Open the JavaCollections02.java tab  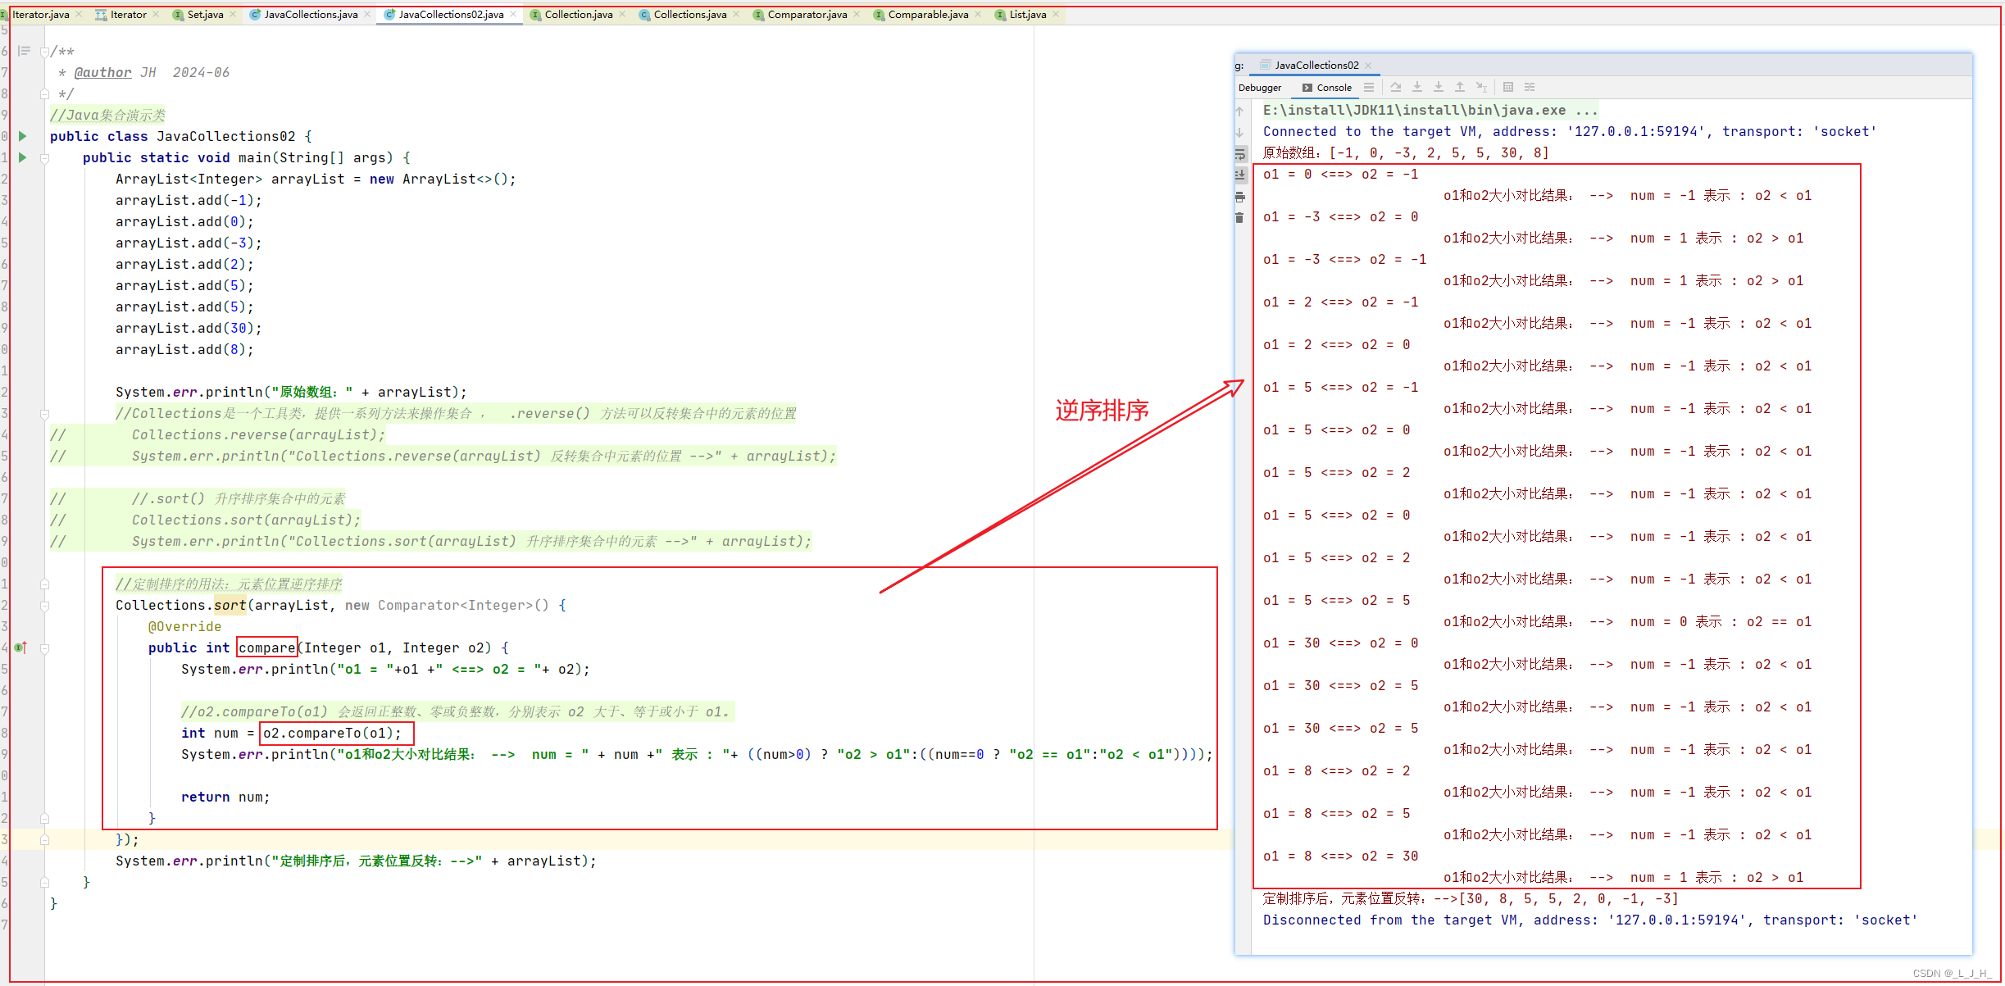[x=457, y=11]
